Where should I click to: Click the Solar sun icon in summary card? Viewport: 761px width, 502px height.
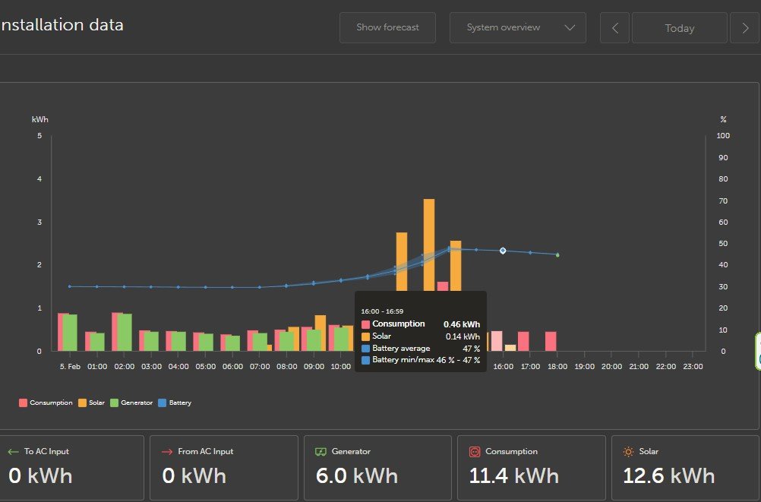tap(628, 451)
